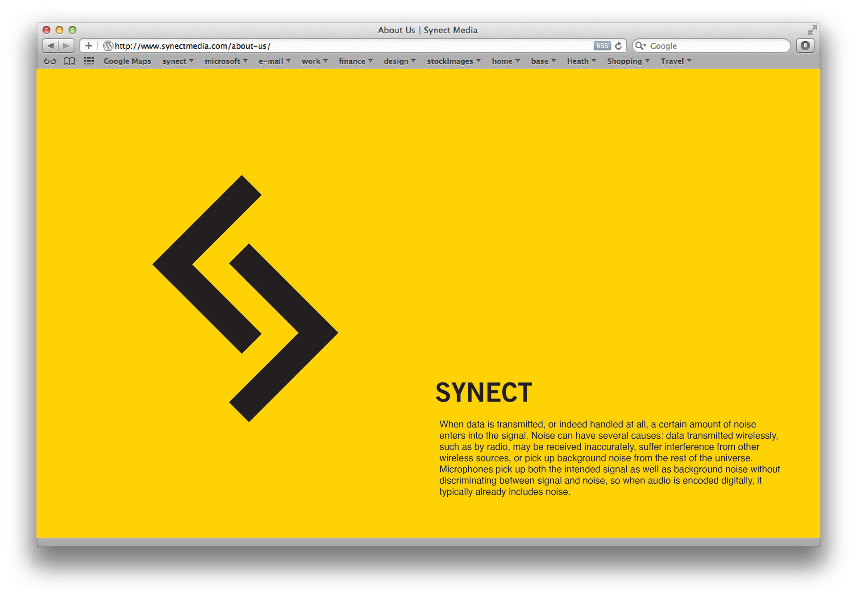Viewport: 857px width, 598px height.
Task: Open the Shopping bookmarks menu
Action: tap(628, 61)
